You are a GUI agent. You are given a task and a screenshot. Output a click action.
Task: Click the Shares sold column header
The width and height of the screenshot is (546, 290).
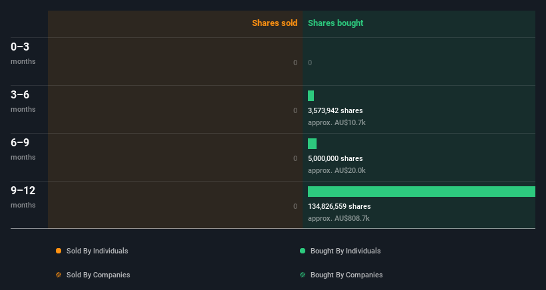[275, 23]
